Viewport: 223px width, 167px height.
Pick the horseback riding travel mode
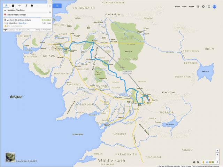point(32,6)
